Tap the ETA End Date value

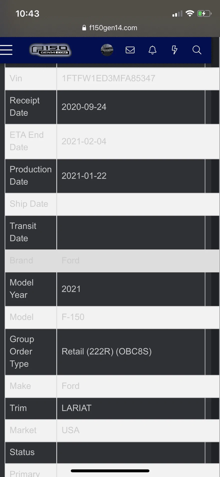[84, 141]
